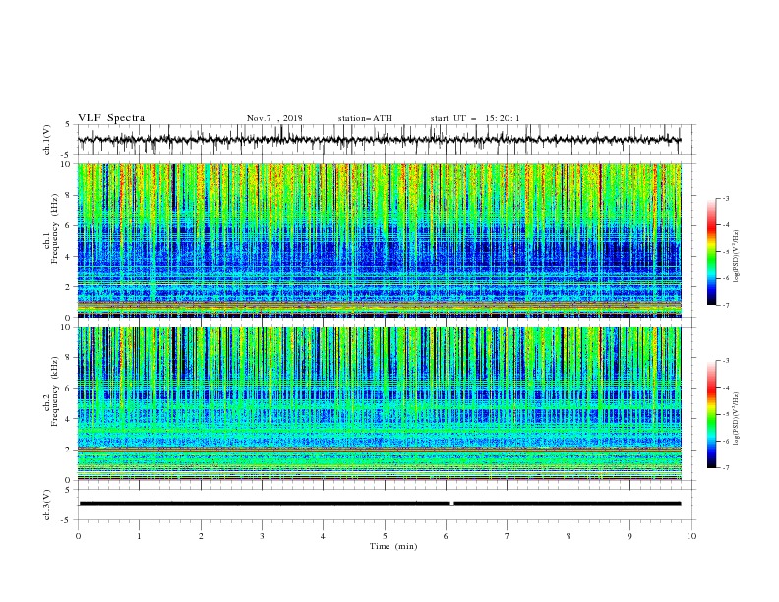The height and width of the screenshot is (602, 779).
Task: Click the "4" tick on time axis
Action: coord(323,536)
